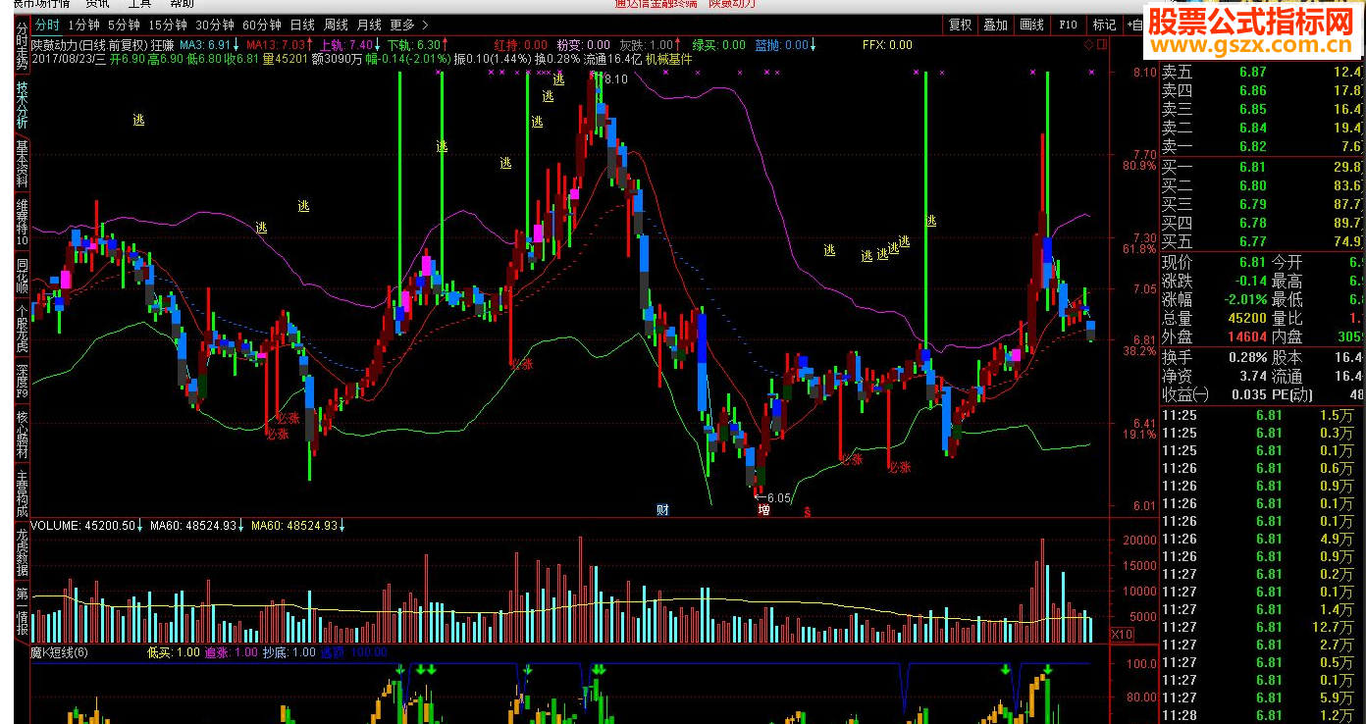Image resolution: width=1366 pixels, height=724 pixels.
Task: Click the red S marker on the chart axis
Action: (808, 511)
